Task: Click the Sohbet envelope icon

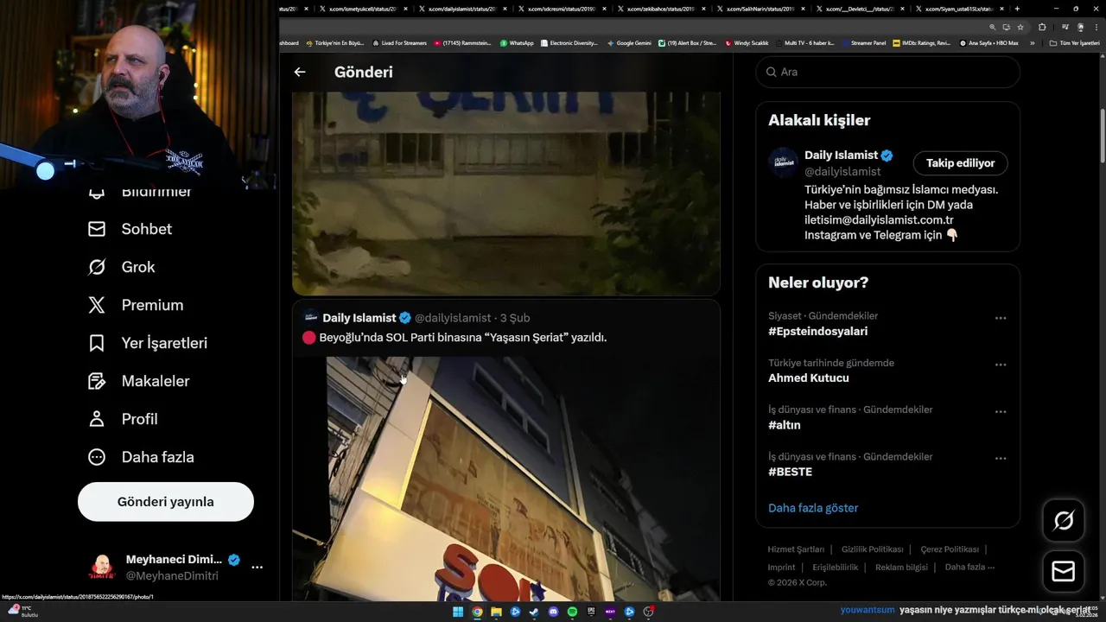Action: tap(97, 229)
